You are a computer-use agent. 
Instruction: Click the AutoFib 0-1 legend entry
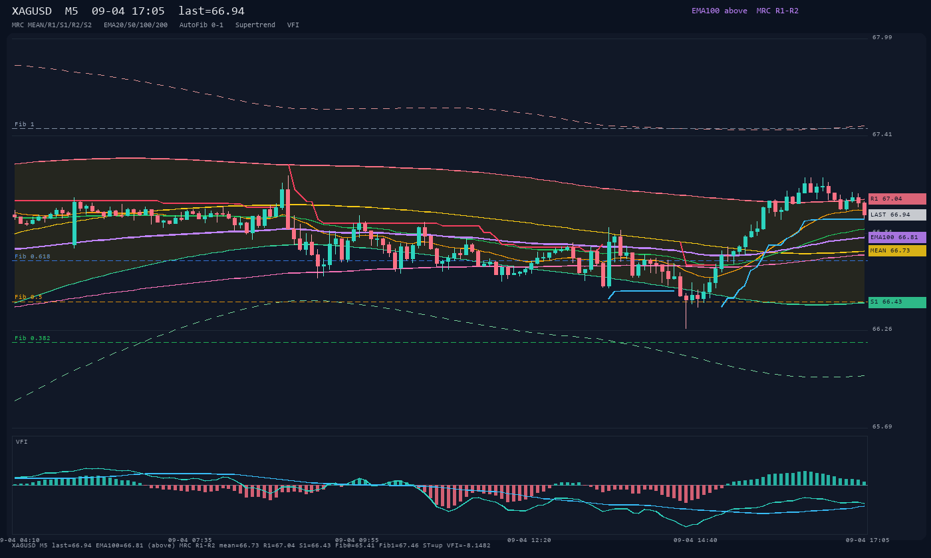(x=201, y=25)
